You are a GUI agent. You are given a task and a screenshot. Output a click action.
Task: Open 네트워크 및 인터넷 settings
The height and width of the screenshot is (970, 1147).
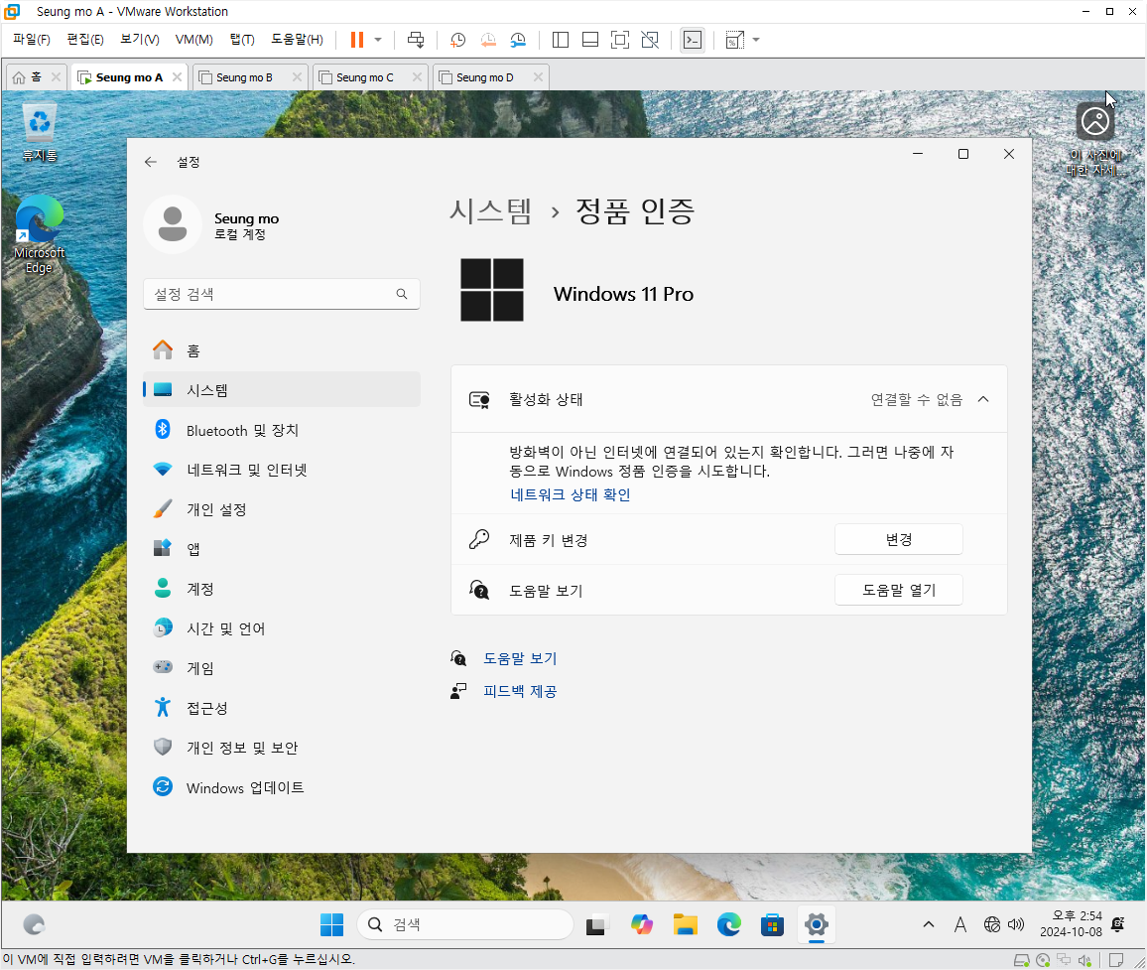pyautogui.click(x=282, y=470)
